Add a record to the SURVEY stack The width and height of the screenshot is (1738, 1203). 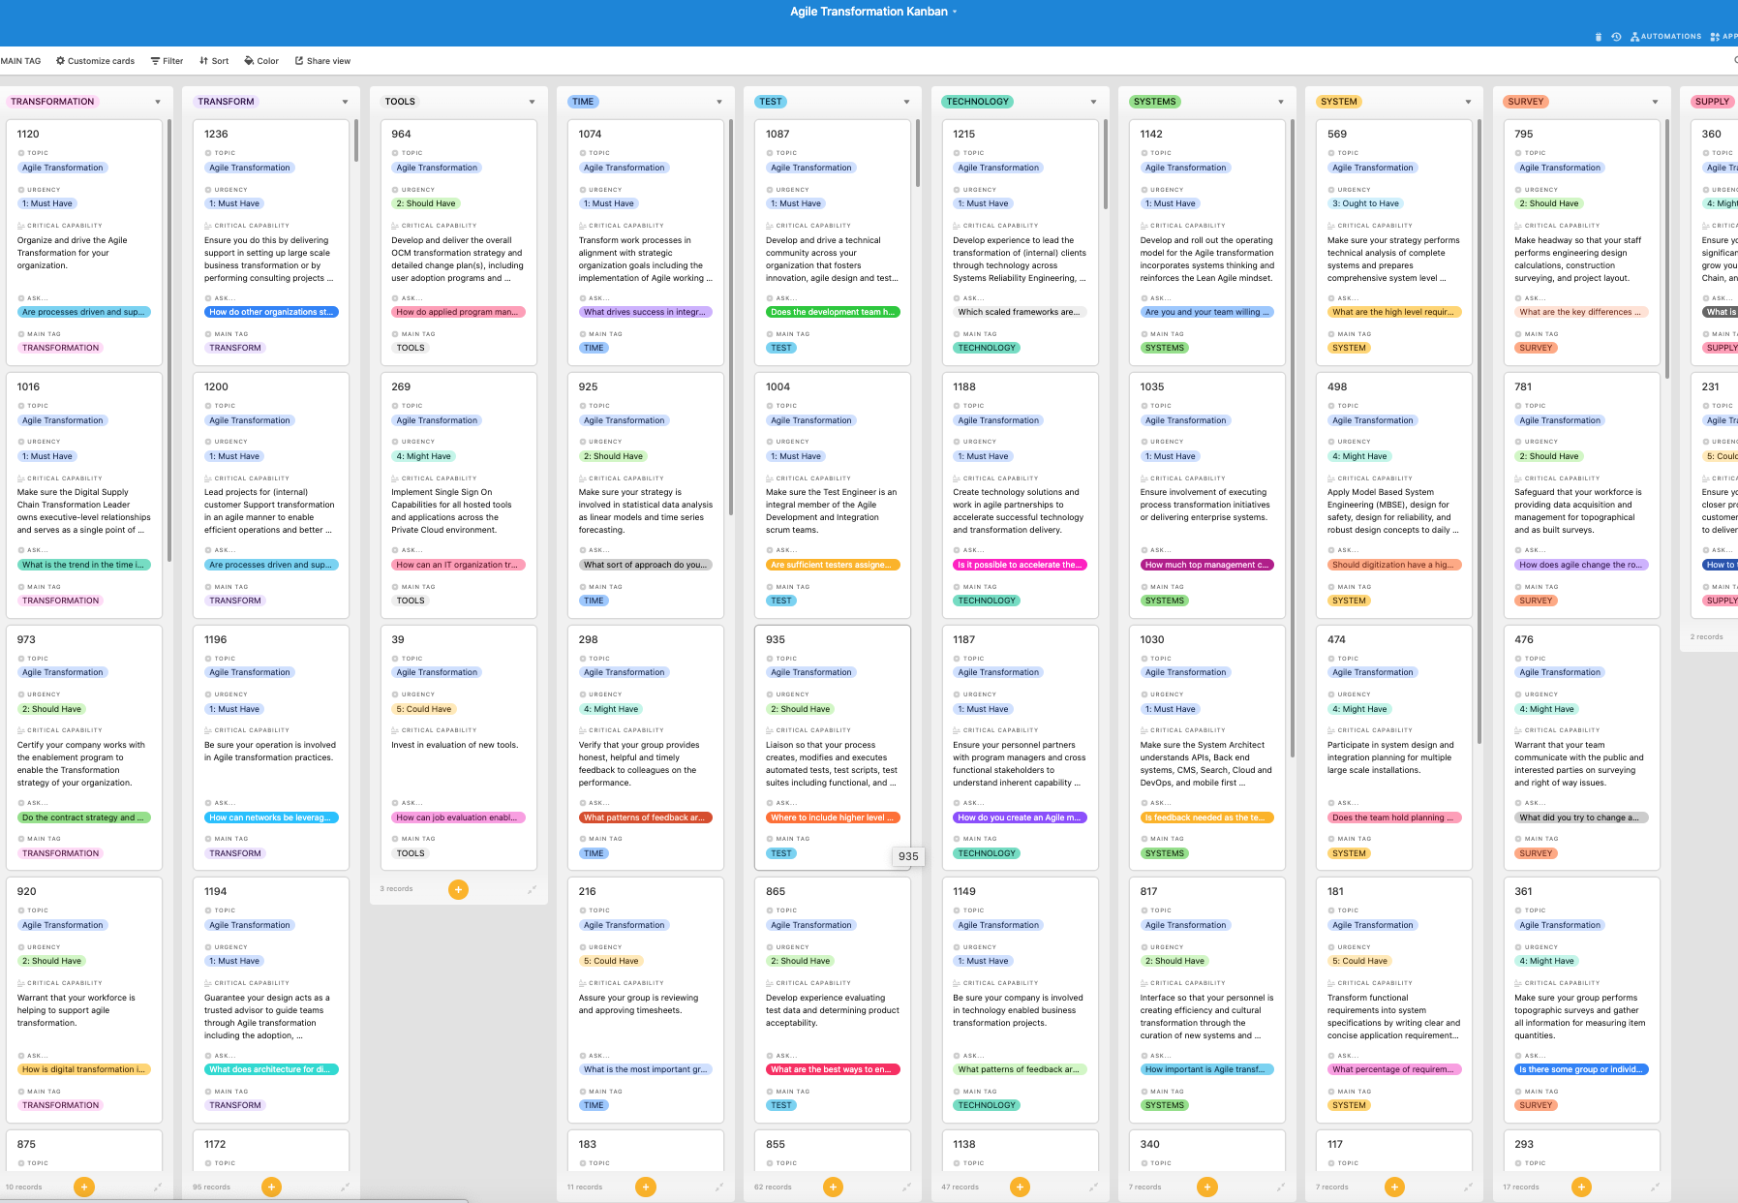tap(1581, 1187)
